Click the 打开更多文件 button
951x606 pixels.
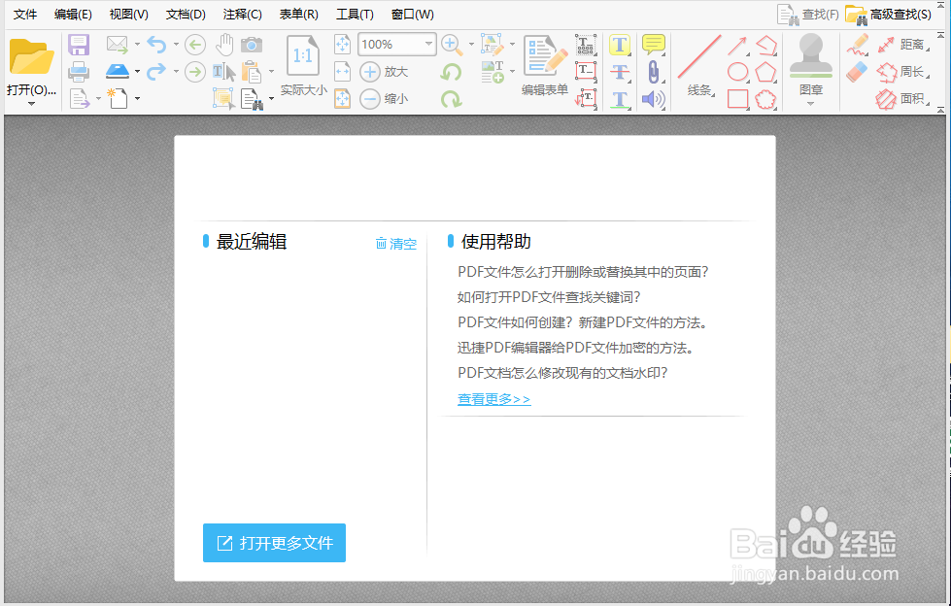coord(274,544)
